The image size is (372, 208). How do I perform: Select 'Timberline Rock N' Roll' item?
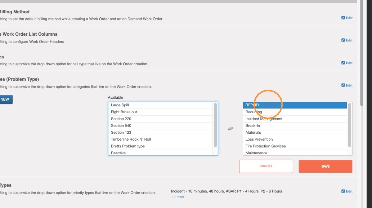point(160,140)
